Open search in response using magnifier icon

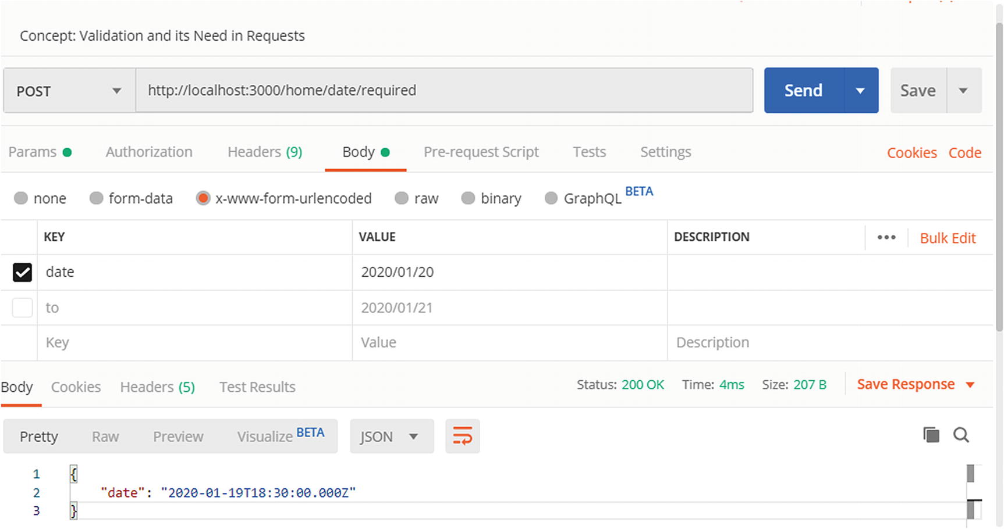pos(961,435)
